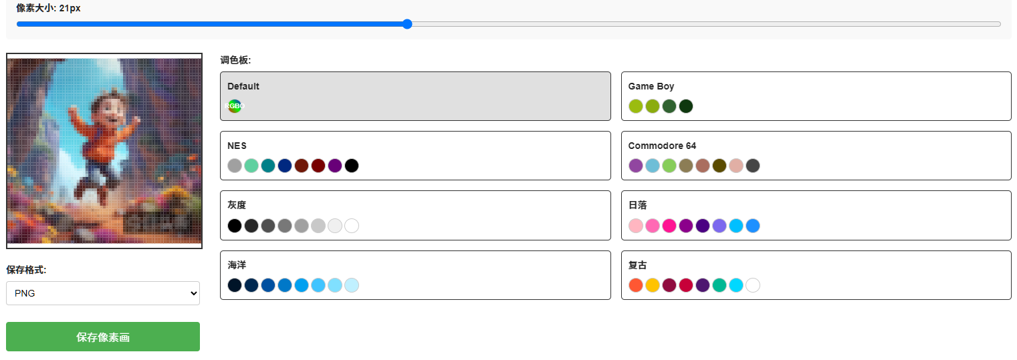The height and width of the screenshot is (360, 1017).
Task: Select the sunset (日落) palette card
Action: pos(816,215)
